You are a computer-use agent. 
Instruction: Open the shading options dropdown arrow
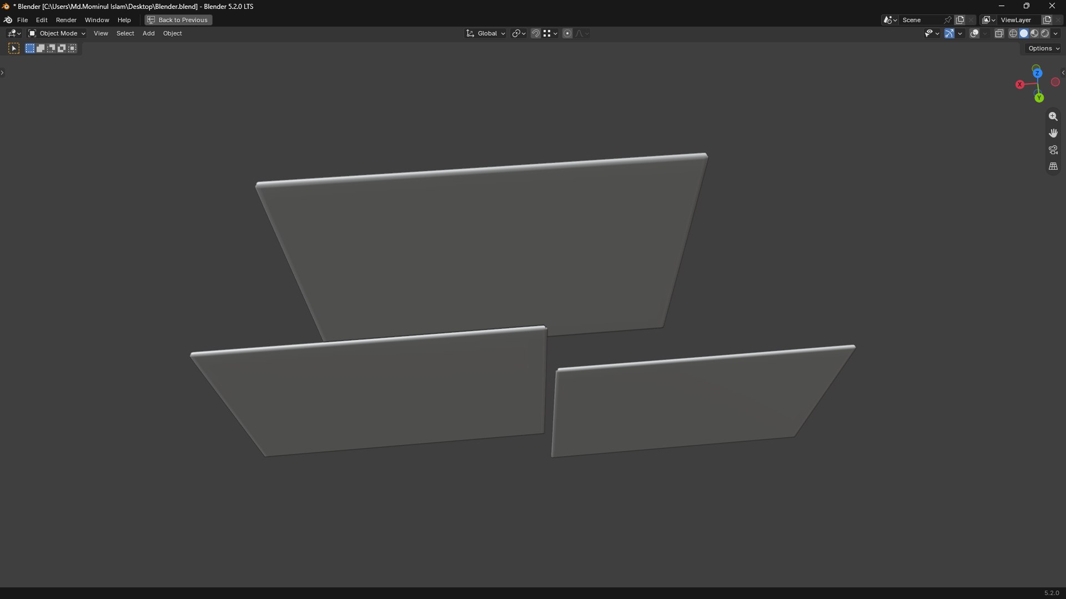pos(1056,33)
